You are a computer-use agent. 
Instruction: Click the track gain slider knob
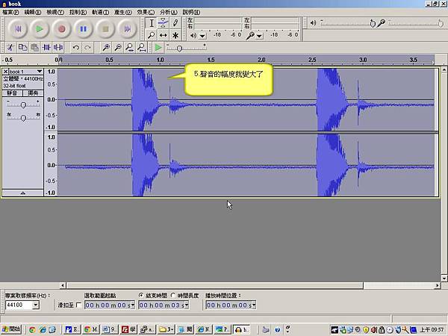click(24, 105)
